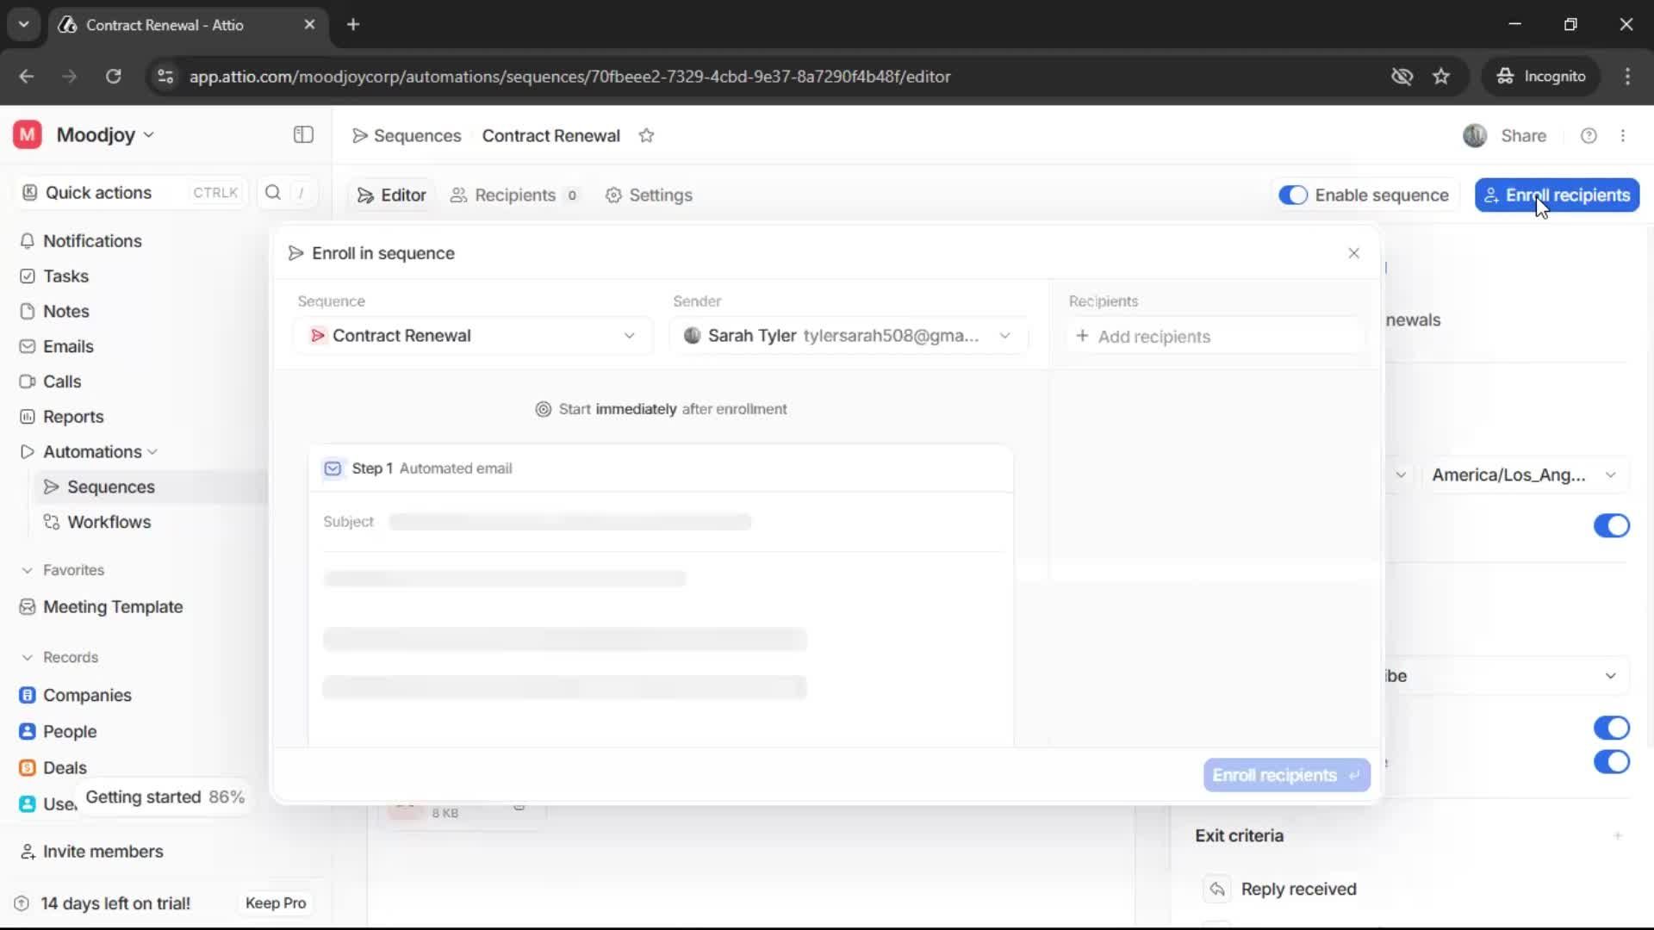The image size is (1654, 930).
Task: Collapse the sidebar with the panel icon
Action: (302, 134)
